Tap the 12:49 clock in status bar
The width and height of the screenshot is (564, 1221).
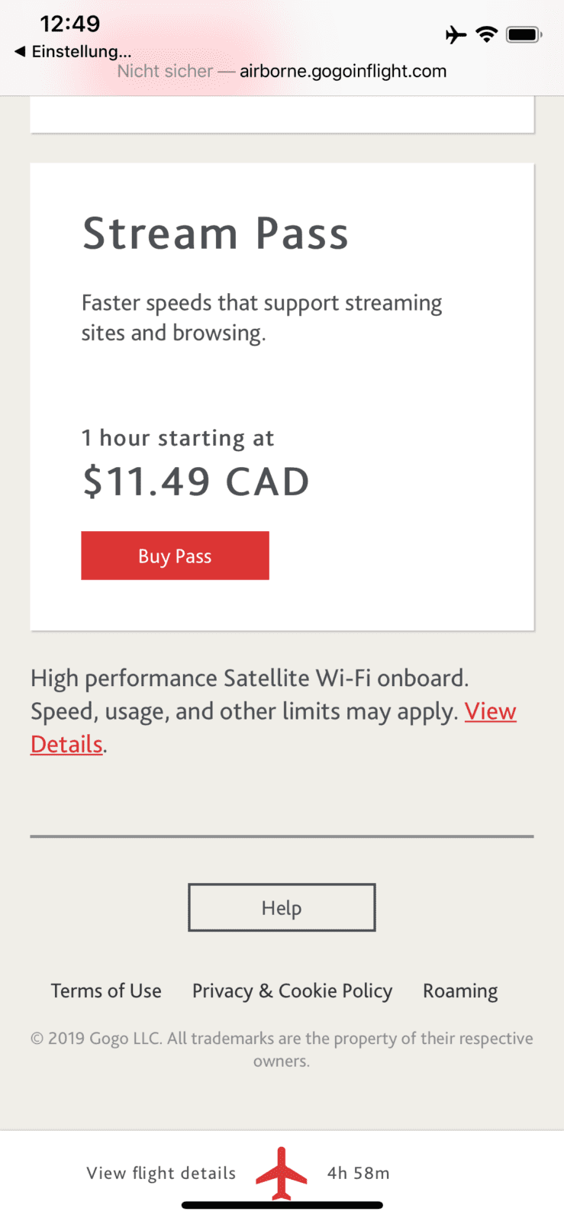click(x=69, y=24)
